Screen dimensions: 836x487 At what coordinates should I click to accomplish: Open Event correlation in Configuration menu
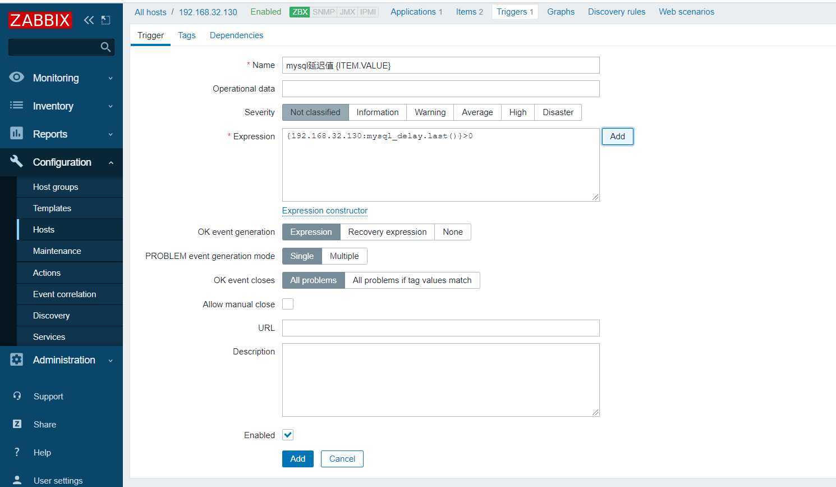tap(70, 294)
